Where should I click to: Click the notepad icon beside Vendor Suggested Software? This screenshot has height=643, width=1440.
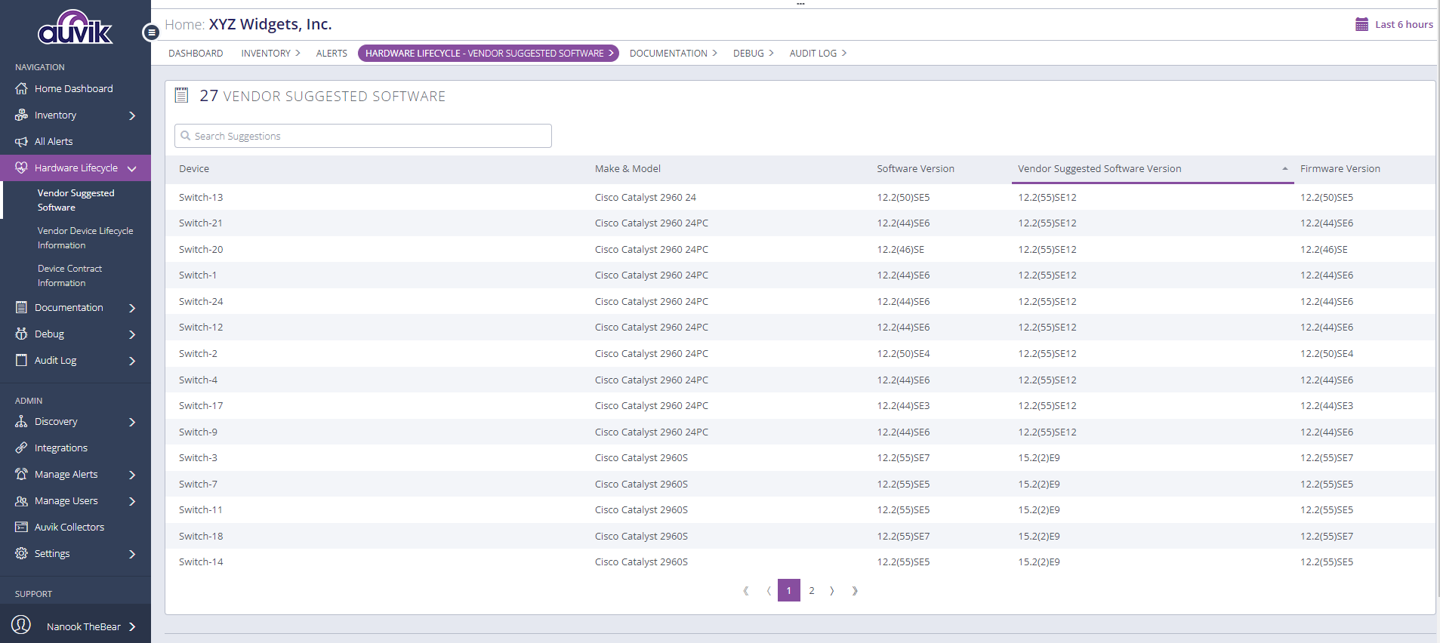(181, 95)
